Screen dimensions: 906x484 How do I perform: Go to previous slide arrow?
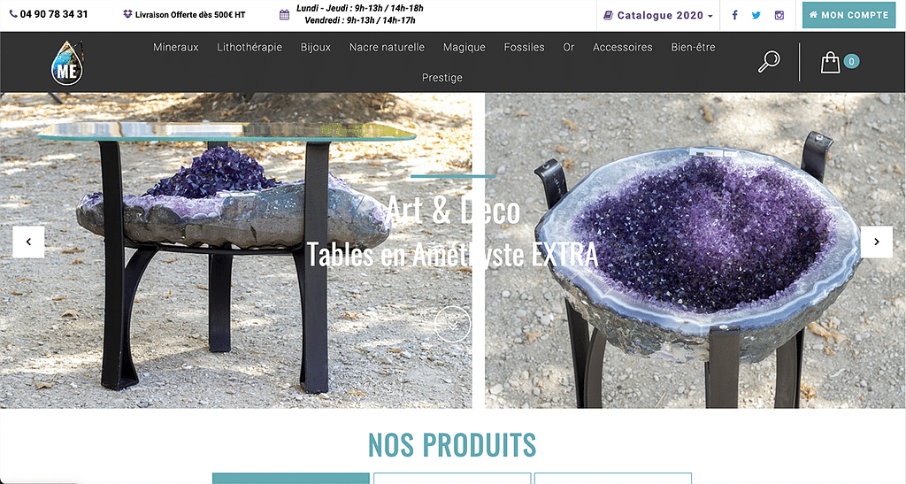coord(28,242)
